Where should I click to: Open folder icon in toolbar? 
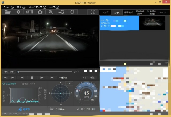[x=8, y=12]
